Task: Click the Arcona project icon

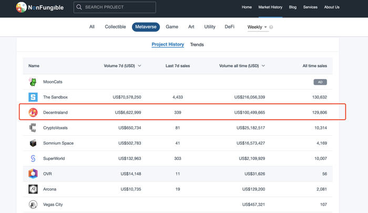Action: coord(33,189)
